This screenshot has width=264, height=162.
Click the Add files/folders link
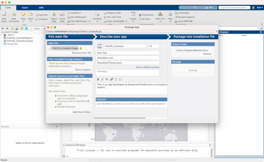coord(82,112)
